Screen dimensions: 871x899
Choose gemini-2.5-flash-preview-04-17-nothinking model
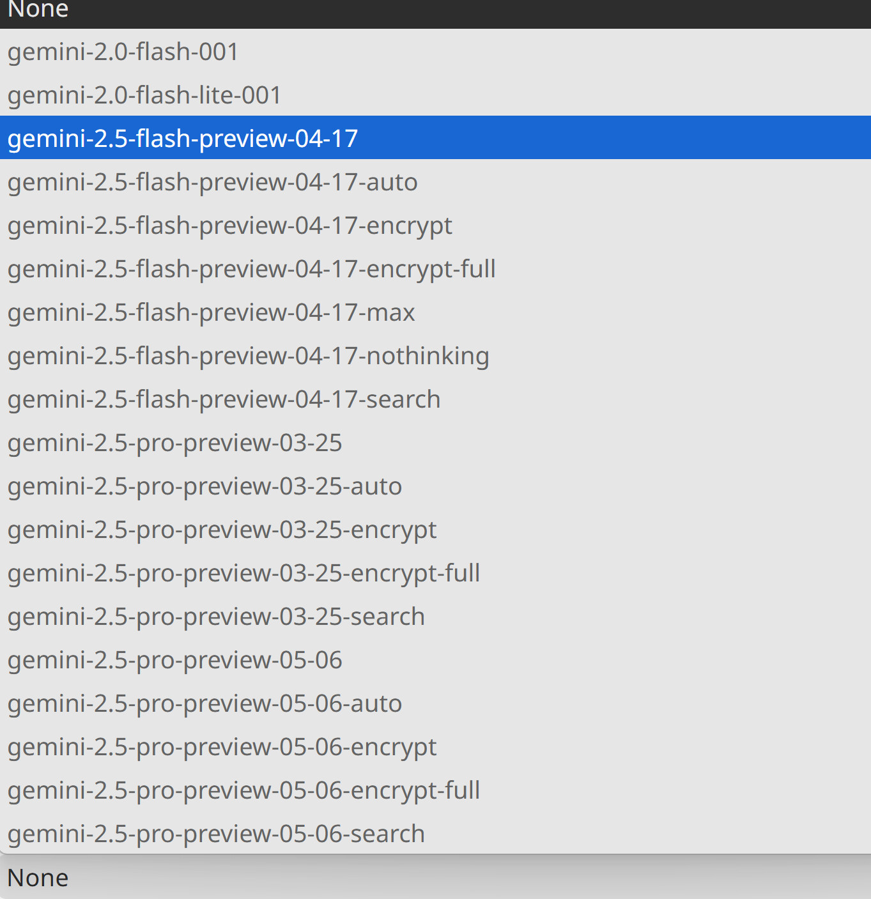[x=248, y=356]
